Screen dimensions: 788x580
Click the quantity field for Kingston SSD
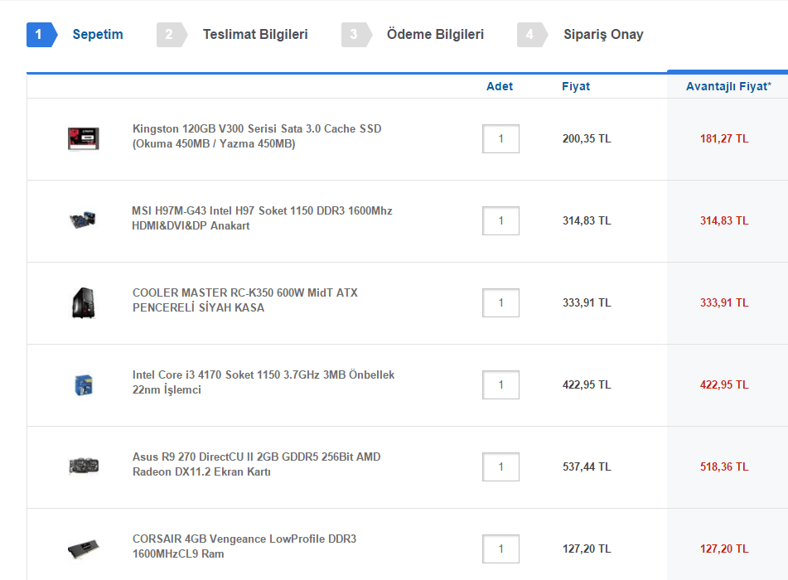point(500,139)
